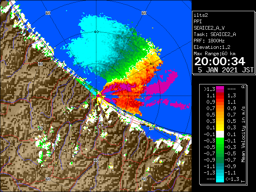This screenshot has width=256, height=192.
Task: Click the '-0.7' value in the legend's right column
Action: click(230, 160)
